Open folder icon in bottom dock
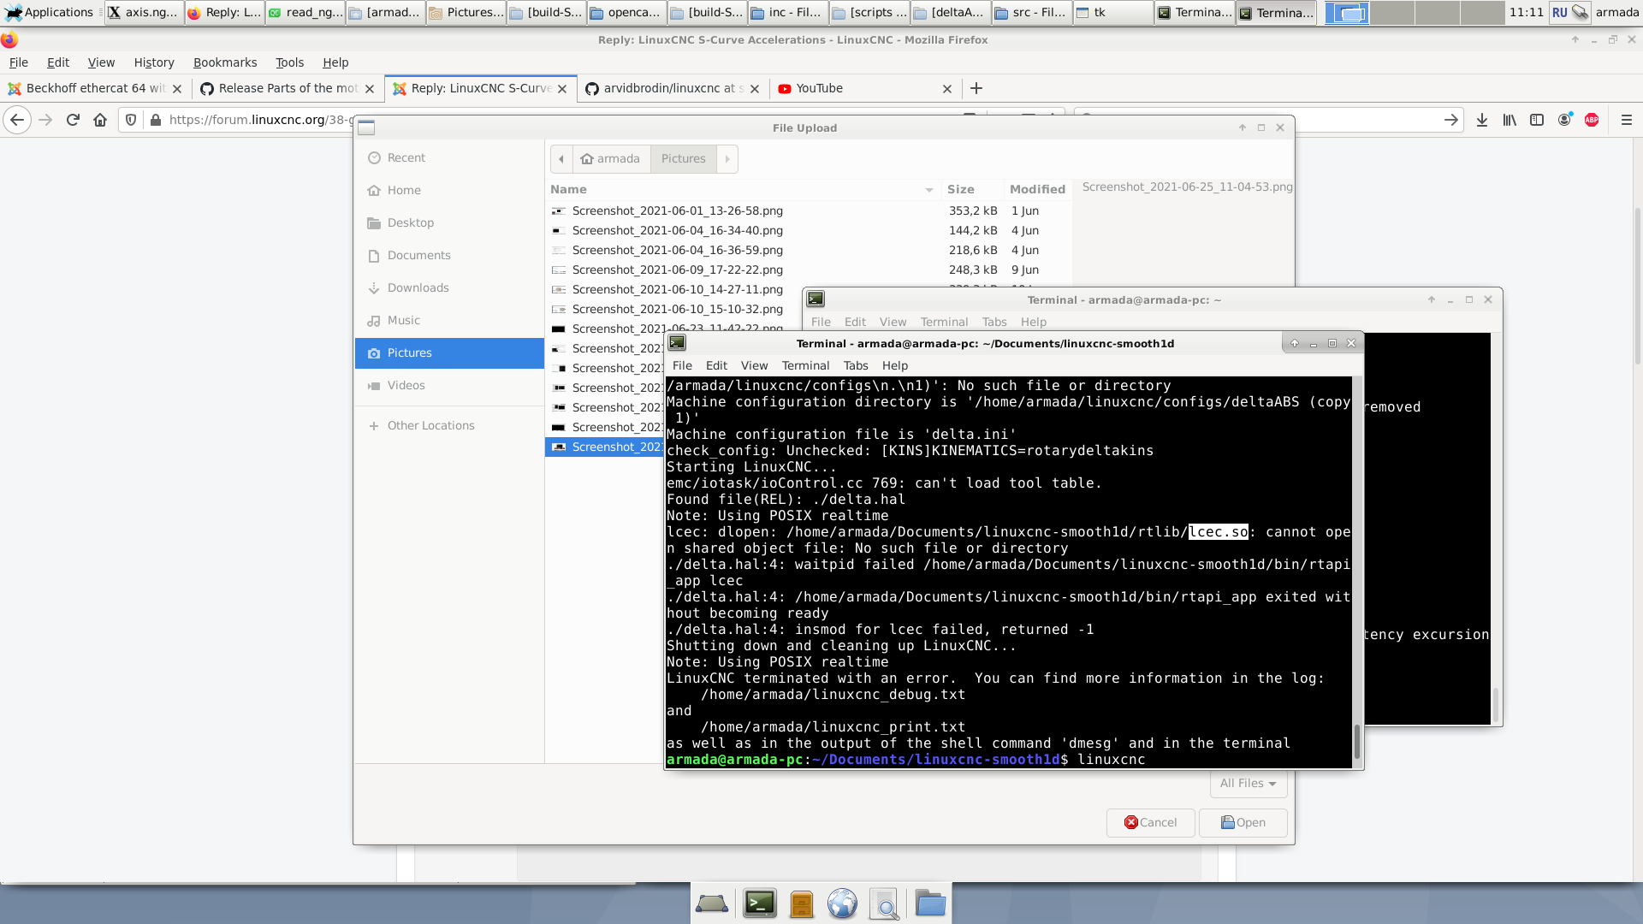This screenshot has width=1643, height=924. pyautogui.click(x=930, y=903)
